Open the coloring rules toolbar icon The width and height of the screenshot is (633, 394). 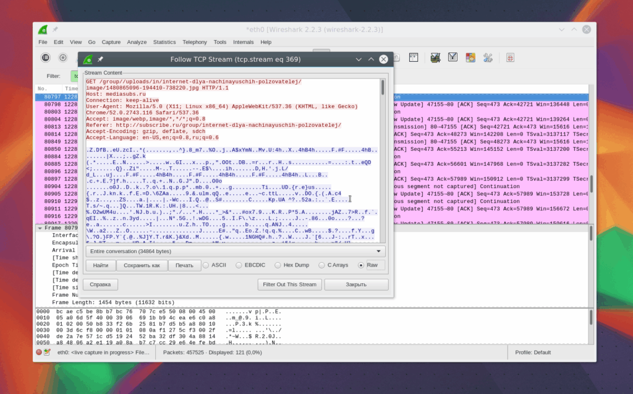tap(470, 58)
